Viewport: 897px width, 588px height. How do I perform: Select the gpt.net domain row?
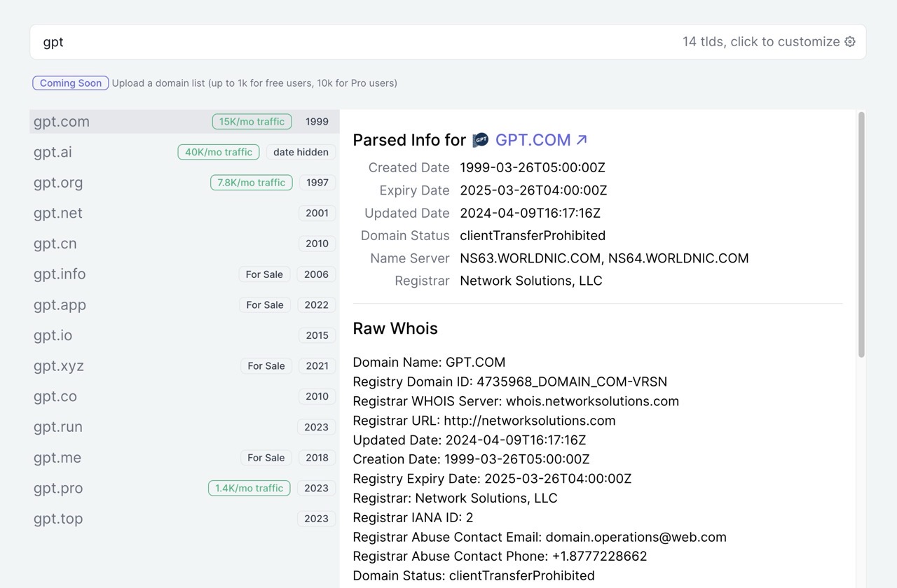click(x=184, y=213)
